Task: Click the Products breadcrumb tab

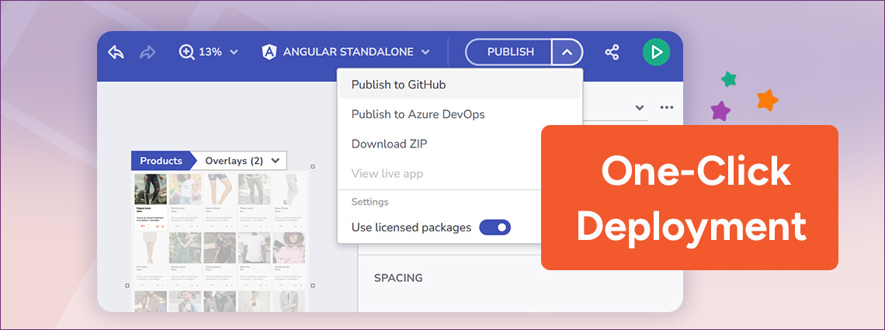Action: pyautogui.click(x=161, y=161)
